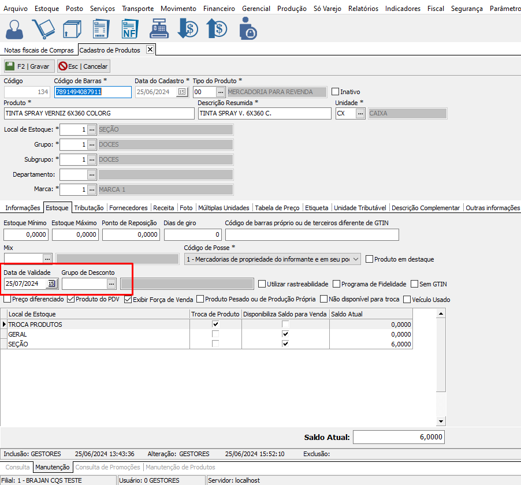The width and height of the screenshot is (521, 485).
Task: Expand the Código de Posse dropdown
Action: (x=355, y=260)
